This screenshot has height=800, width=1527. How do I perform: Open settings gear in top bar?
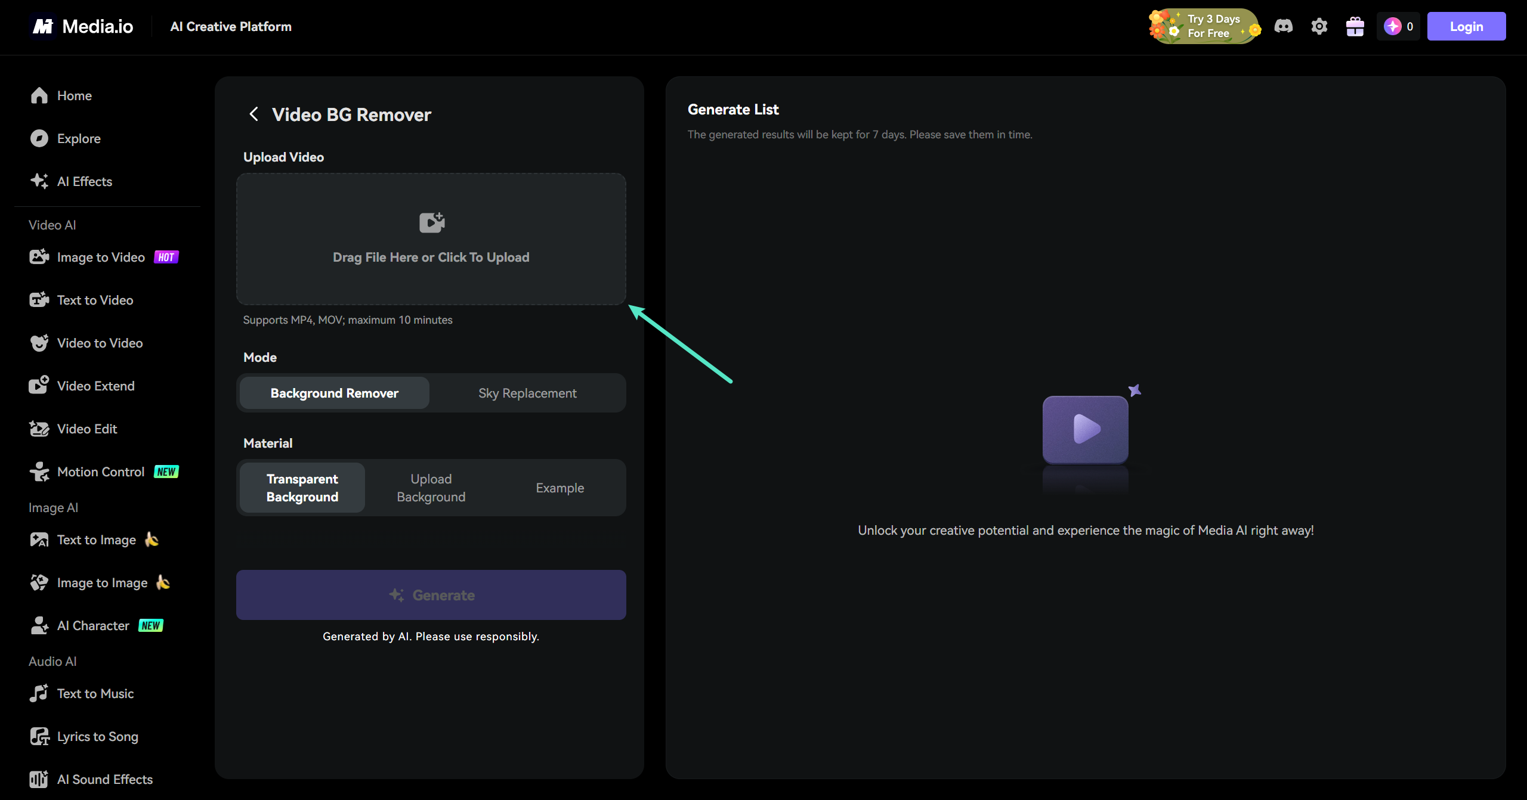tap(1319, 26)
